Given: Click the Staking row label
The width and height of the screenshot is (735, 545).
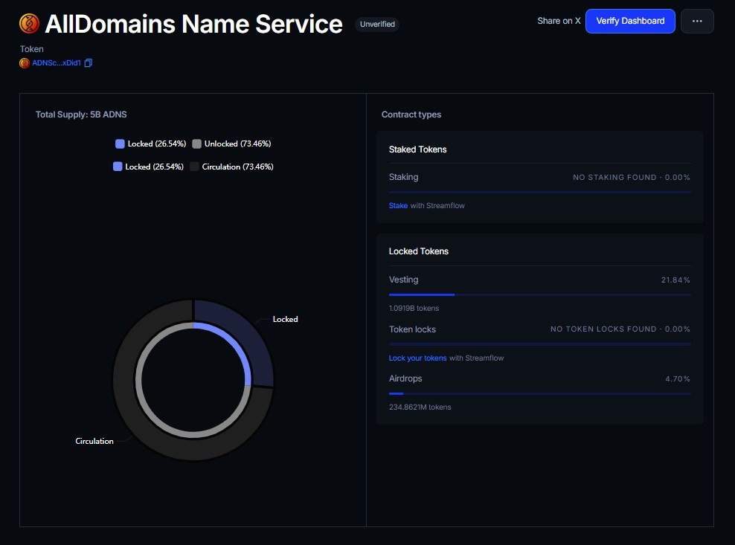Looking at the screenshot, I should 404,177.
